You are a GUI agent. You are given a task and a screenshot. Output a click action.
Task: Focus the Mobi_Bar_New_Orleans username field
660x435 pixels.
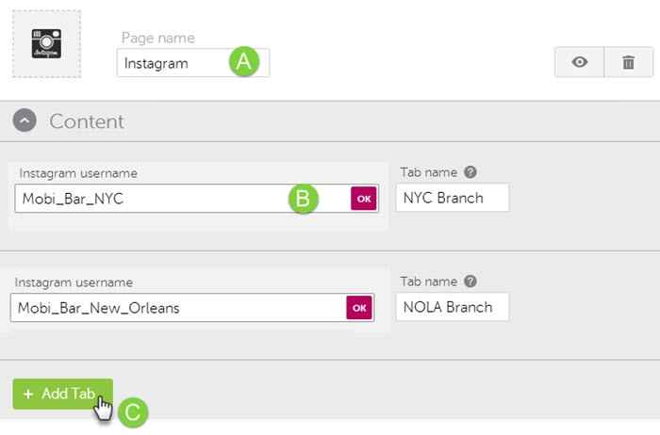[174, 308]
